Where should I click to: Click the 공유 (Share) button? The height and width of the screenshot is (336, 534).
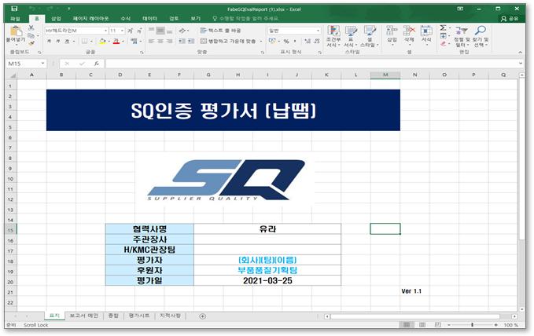click(514, 17)
